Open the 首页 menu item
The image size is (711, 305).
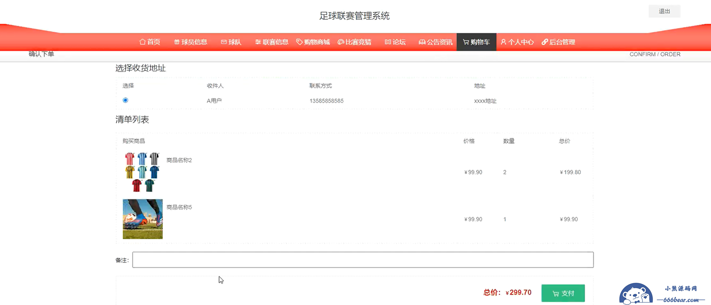(x=150, y=42)
